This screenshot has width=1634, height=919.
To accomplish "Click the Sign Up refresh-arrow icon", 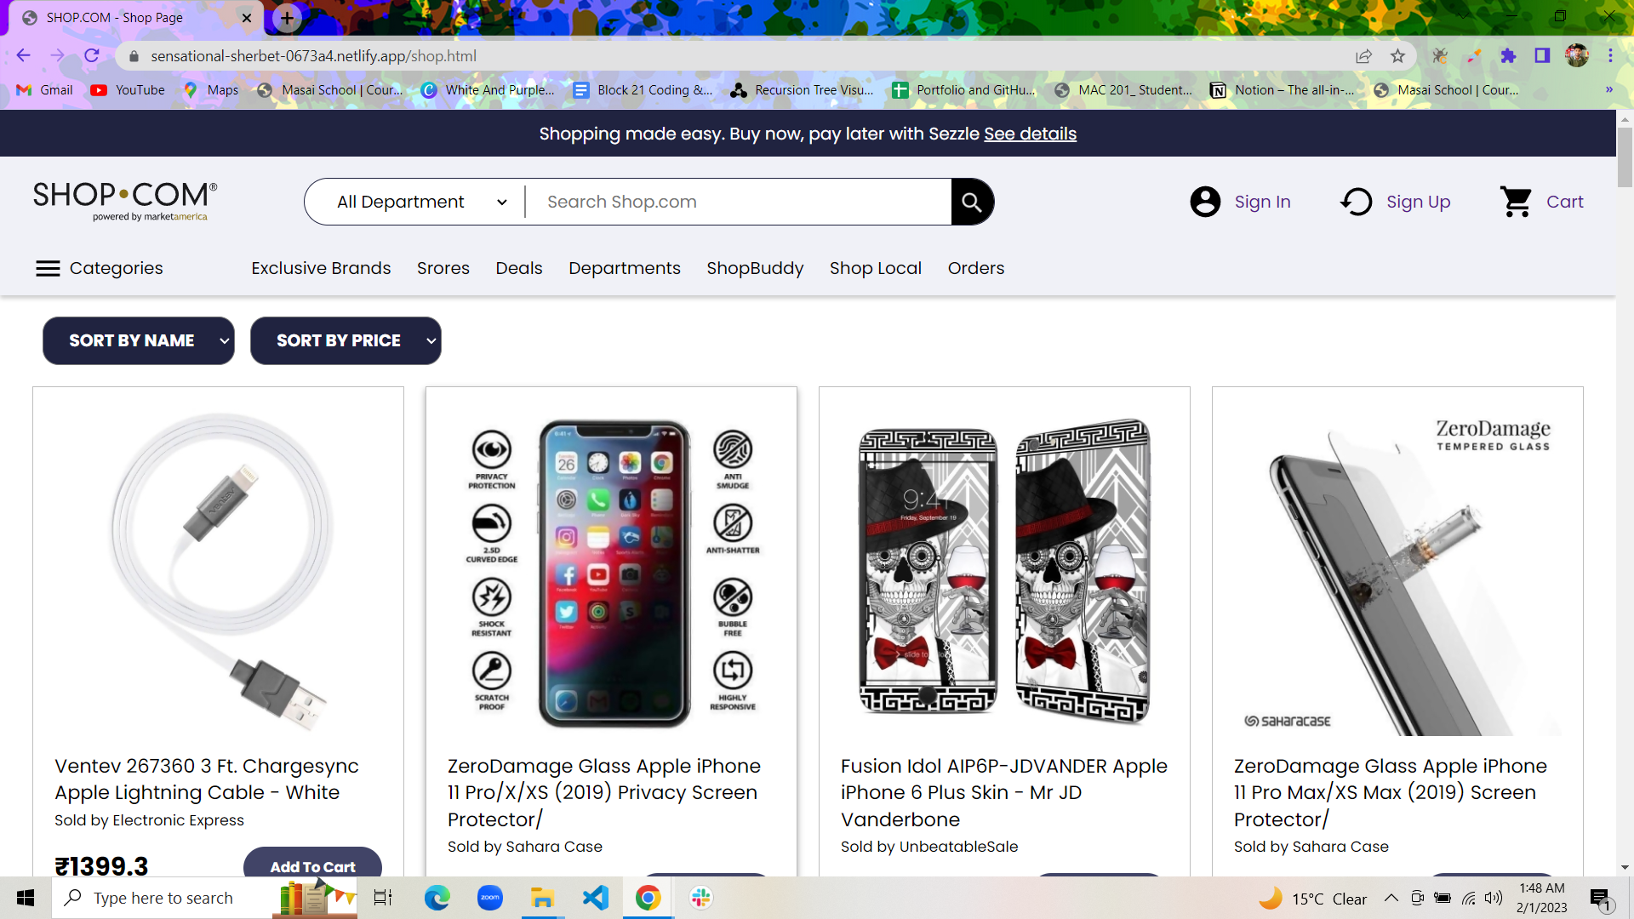I will pyautogui.click(x=1357, y=202).
